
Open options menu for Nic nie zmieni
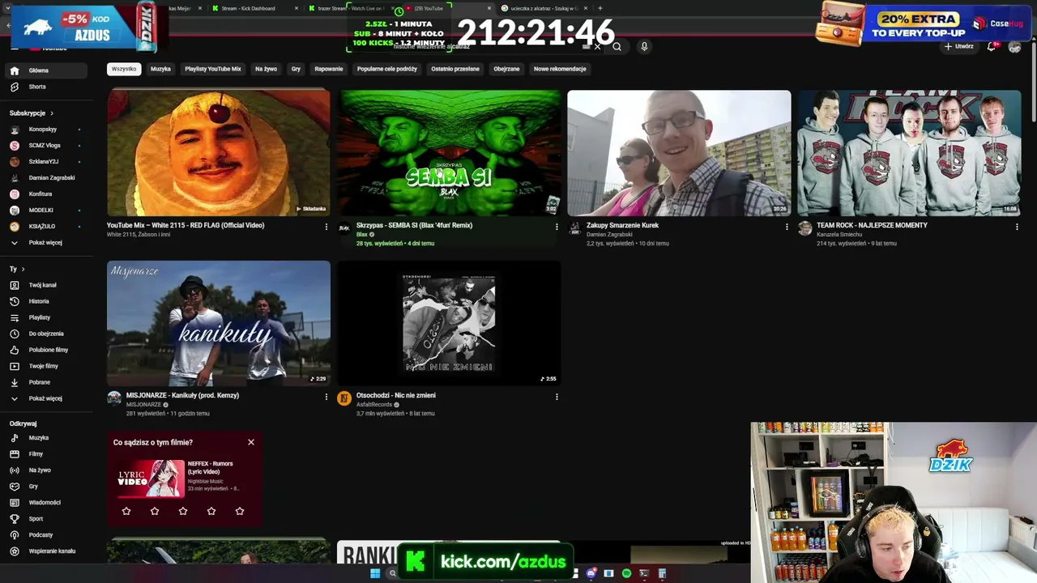tap(557, 397)
